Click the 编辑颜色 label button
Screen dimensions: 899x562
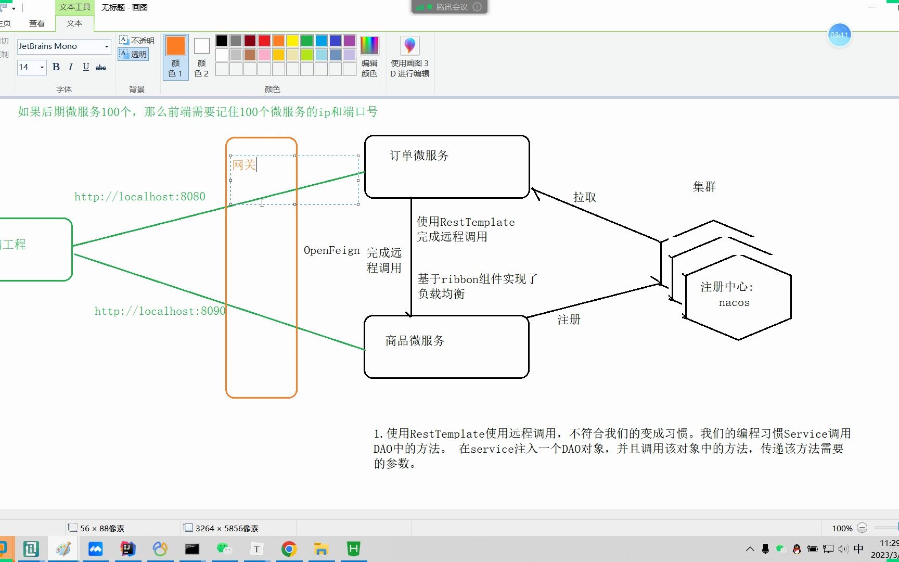click(x=369, y=68)
